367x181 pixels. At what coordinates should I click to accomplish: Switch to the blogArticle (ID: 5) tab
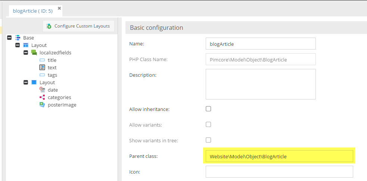click(x=32, y=11)
